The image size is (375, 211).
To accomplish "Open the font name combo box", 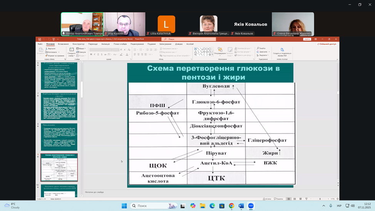I will [100, 50].
